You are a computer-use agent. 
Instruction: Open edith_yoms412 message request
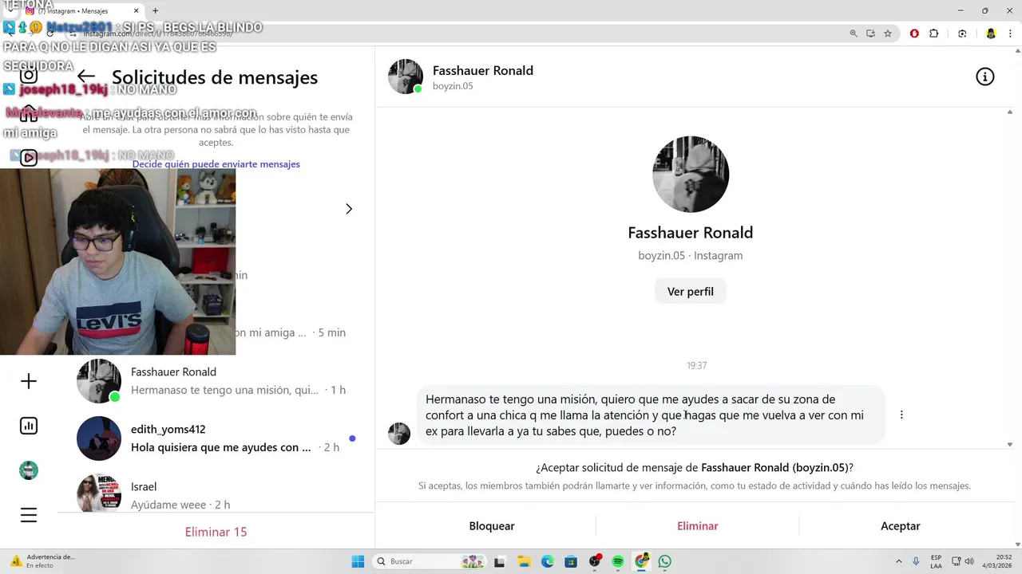tap(216, 438)
